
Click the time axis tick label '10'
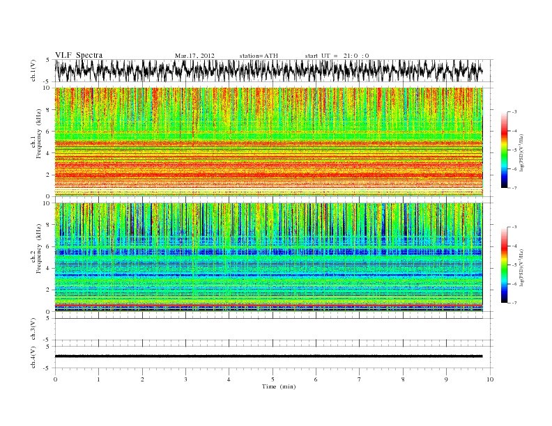(x=490, y=379)
